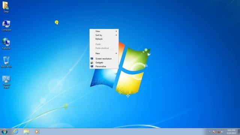Click the Personalize menu icon
This screenshot has width=240, height=135.
click(x=92, y=66)
